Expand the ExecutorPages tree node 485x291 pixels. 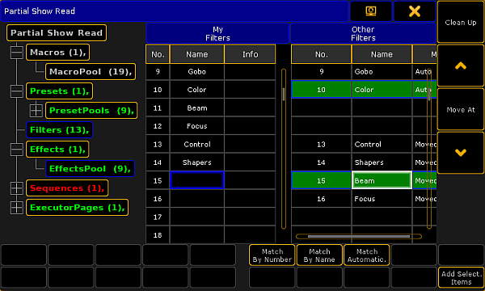coord(16,208)
